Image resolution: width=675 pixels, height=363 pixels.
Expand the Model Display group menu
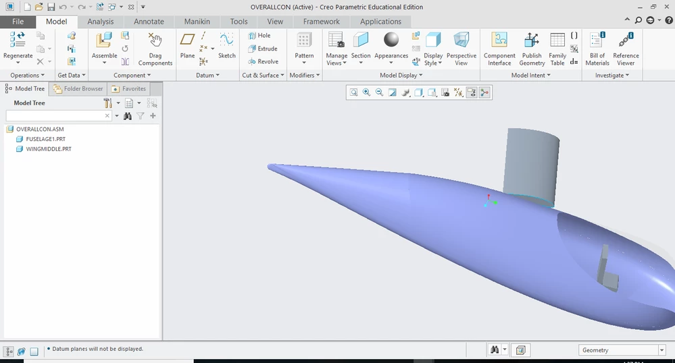[401, 76]
